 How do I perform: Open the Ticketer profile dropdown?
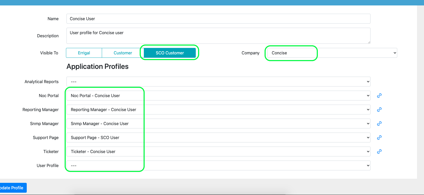(218, 151)
